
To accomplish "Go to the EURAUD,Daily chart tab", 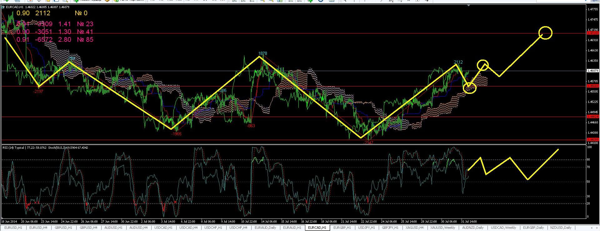I will click(x=265, y=228).
